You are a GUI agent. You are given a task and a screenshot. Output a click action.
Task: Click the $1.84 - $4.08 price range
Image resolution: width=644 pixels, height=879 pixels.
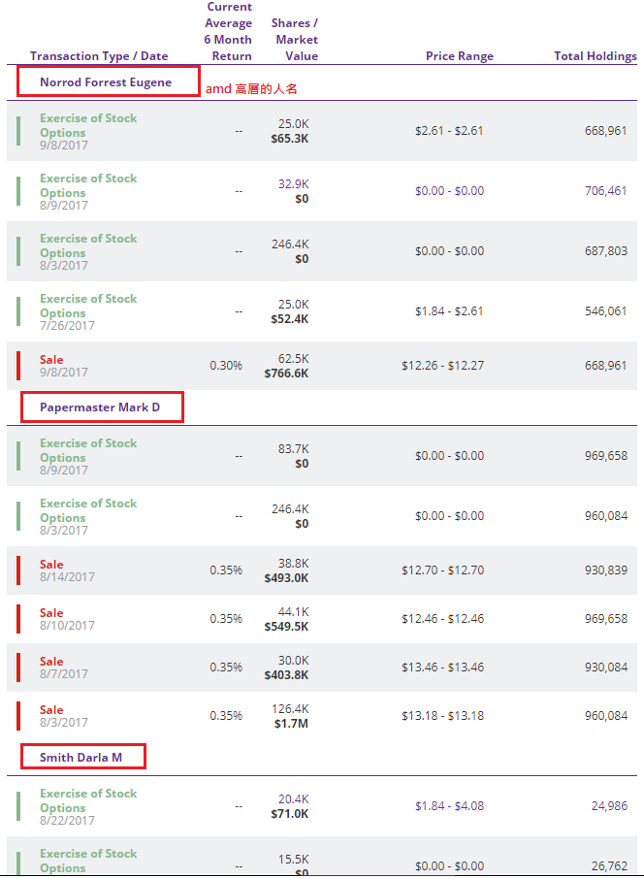pos(449,806)
